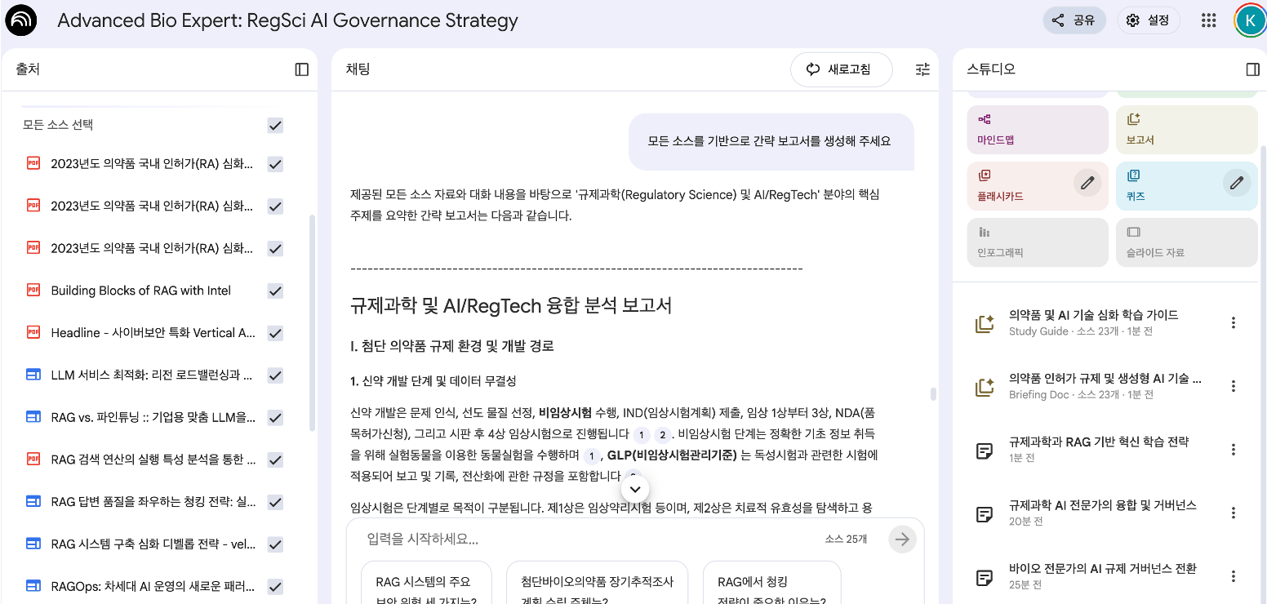Collapse the 스튜디오 panel
Screen dimensions: 1267x604
tap(1253, 69)
